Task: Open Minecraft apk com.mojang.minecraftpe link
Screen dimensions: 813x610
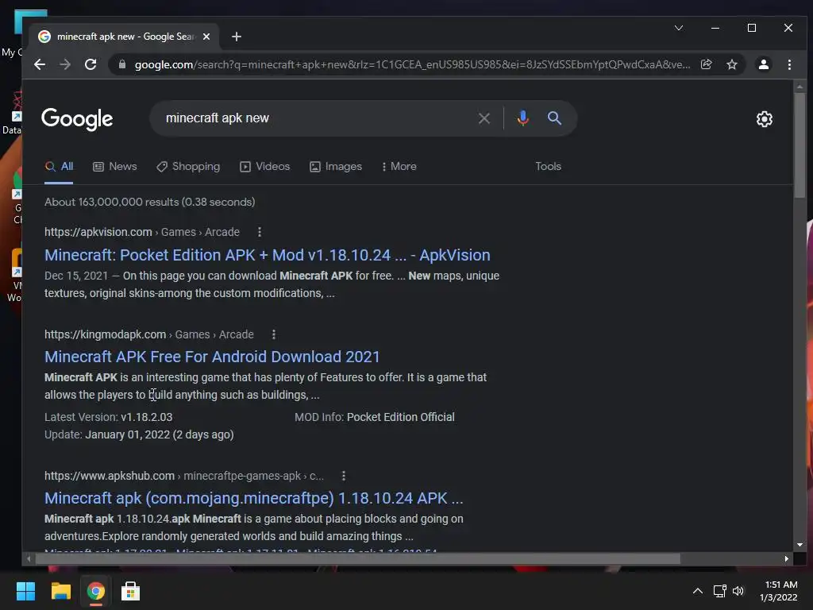Action: tap(254, 498)
